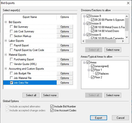Collapse the Bid Exports group
132x123 pixels.
coord(6,22)
